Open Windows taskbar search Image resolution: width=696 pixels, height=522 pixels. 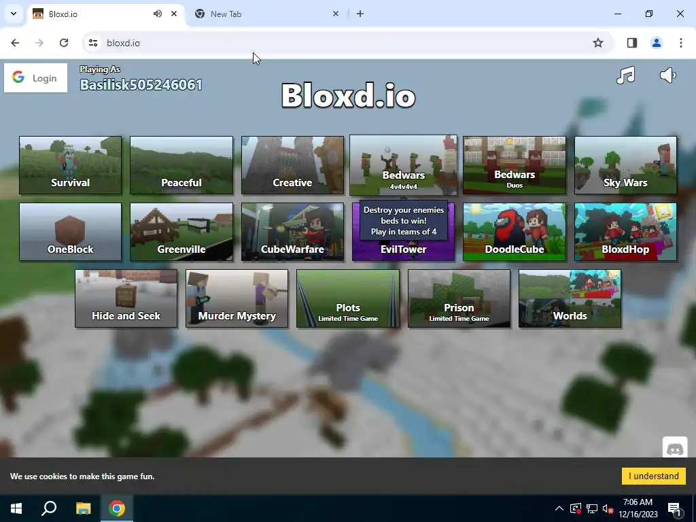[x=49, y=508]
